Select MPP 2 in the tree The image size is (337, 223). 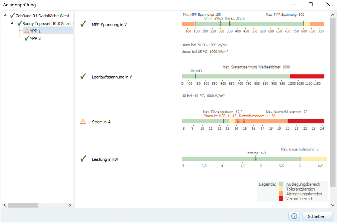click(36, 38)
